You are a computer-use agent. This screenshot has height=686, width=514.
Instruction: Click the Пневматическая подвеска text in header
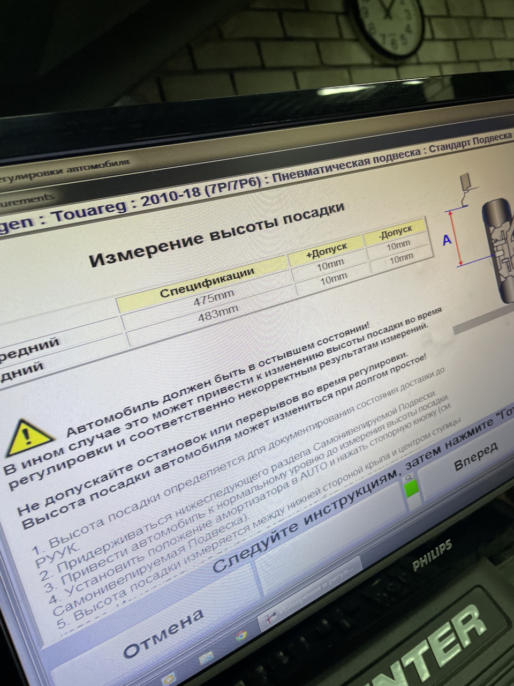(x=347, y=166)
